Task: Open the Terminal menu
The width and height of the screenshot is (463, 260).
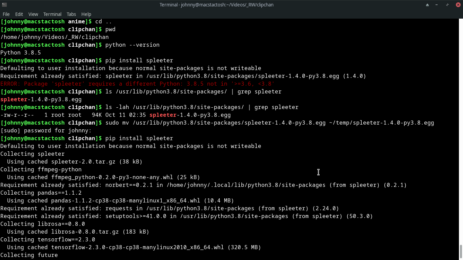Action: click(52, 14)
